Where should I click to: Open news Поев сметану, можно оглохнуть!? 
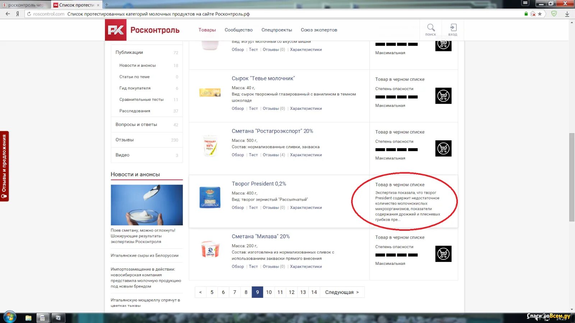[143, 236]
